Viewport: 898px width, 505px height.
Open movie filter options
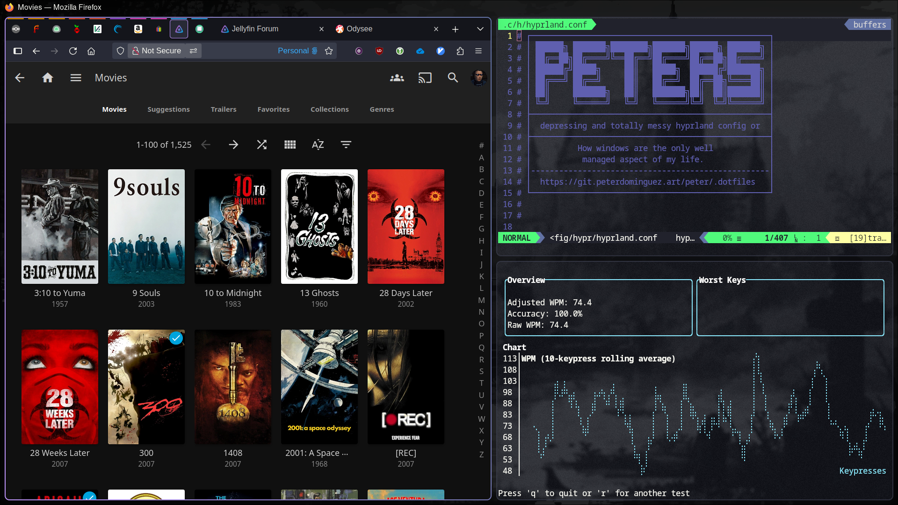tap(346, 145)
